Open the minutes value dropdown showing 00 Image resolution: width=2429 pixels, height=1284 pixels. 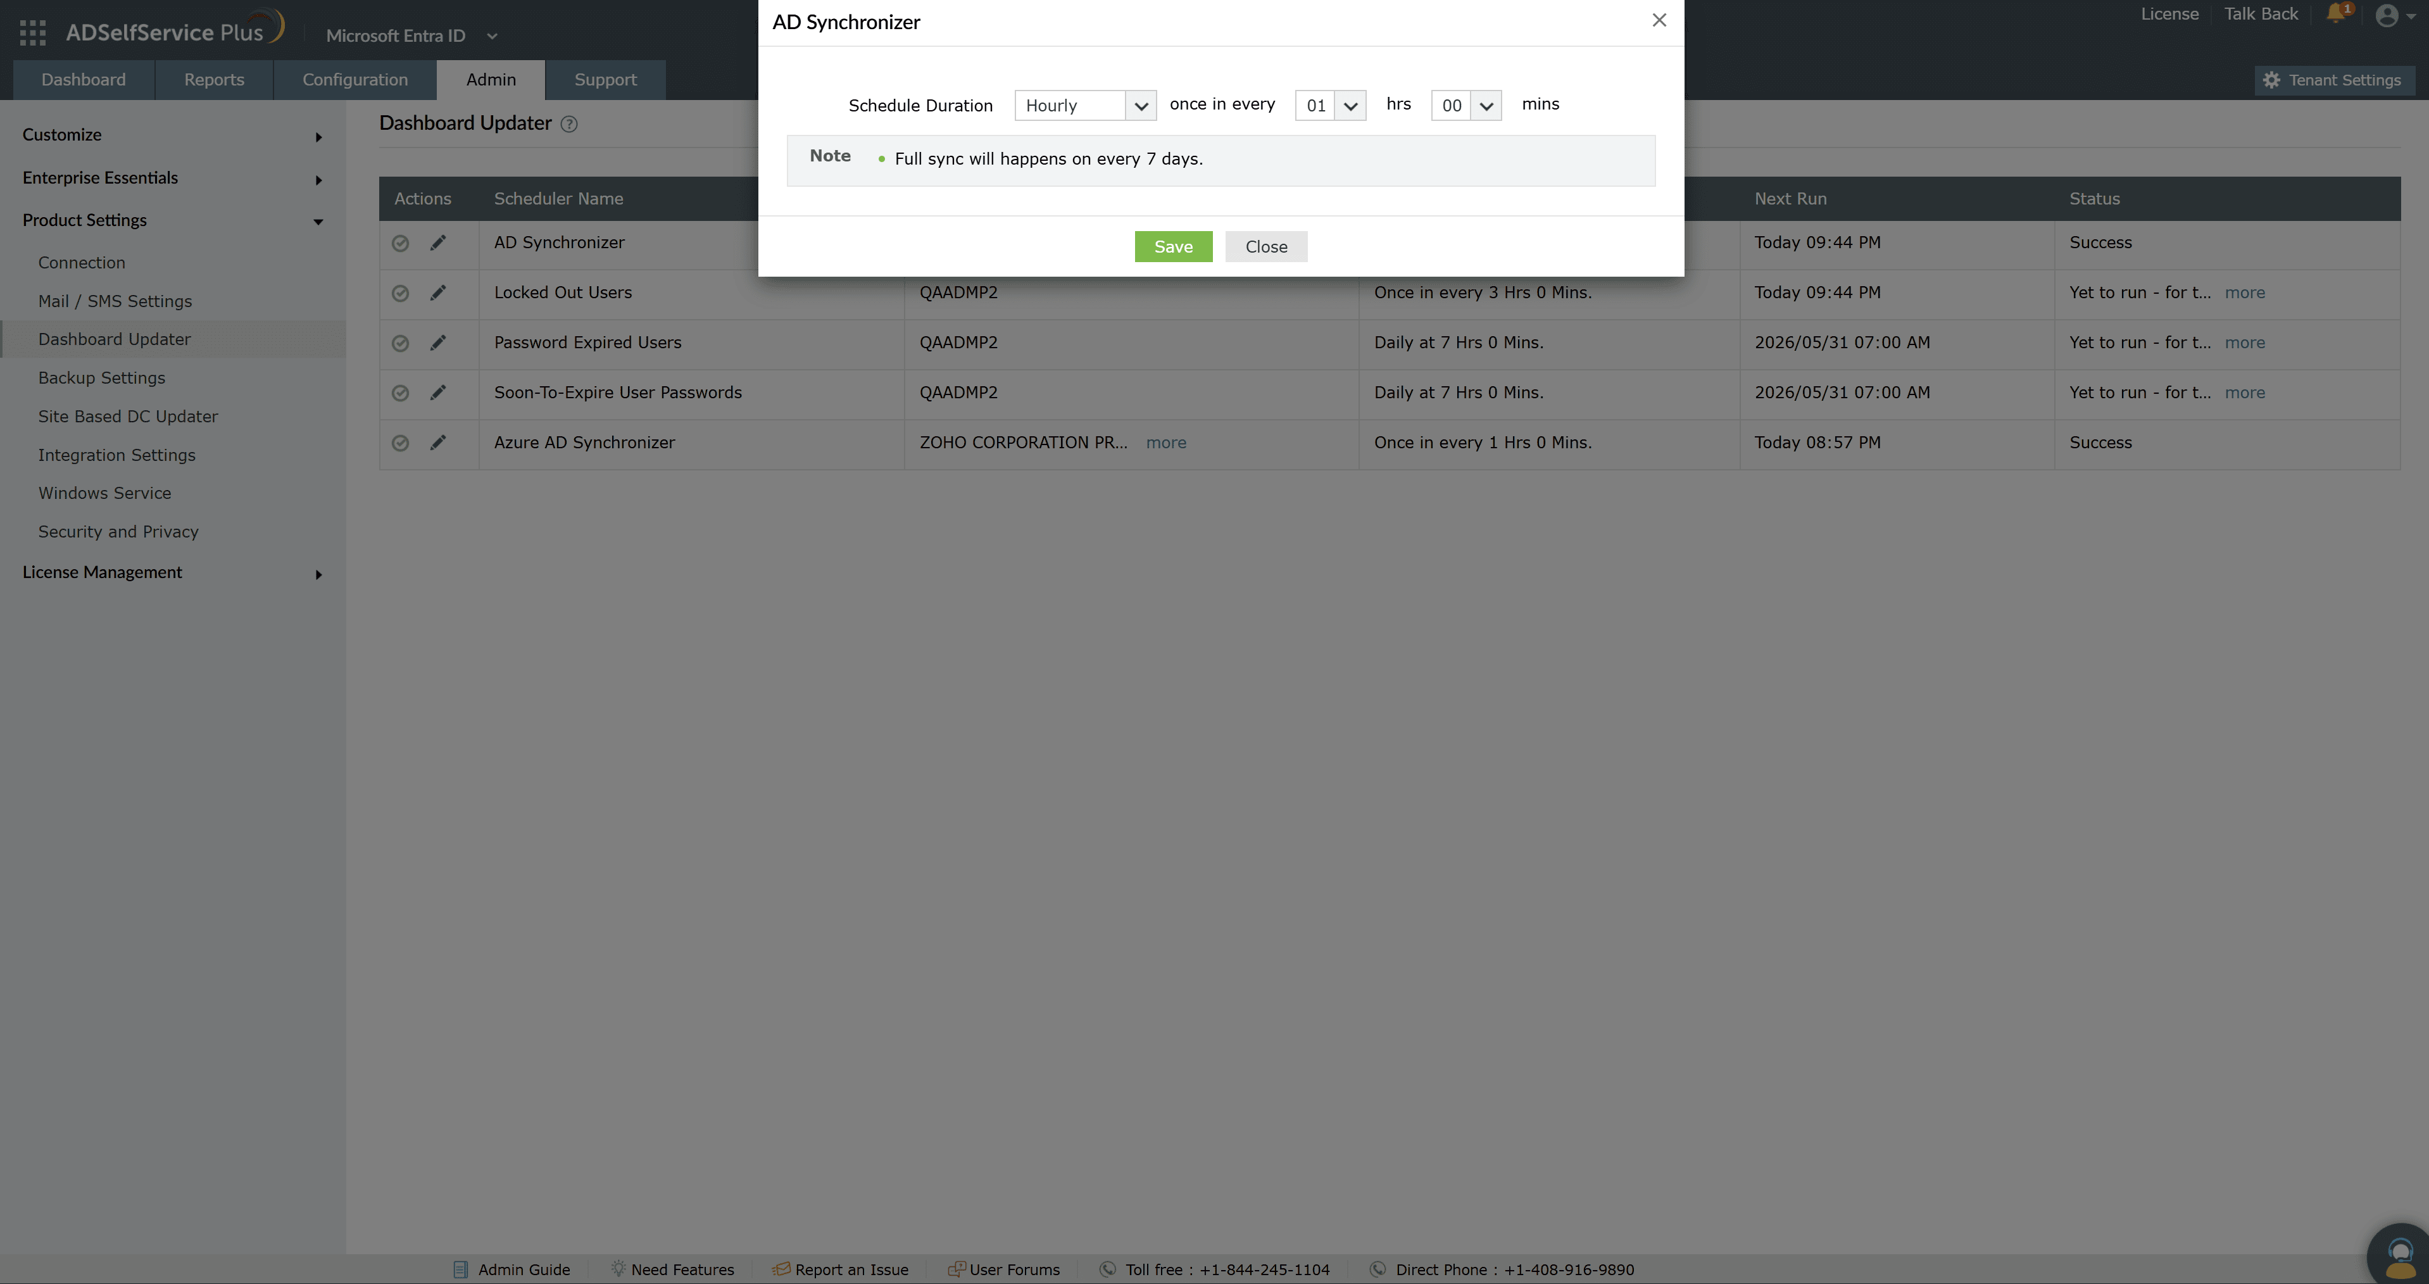(x=1466, y=106)
